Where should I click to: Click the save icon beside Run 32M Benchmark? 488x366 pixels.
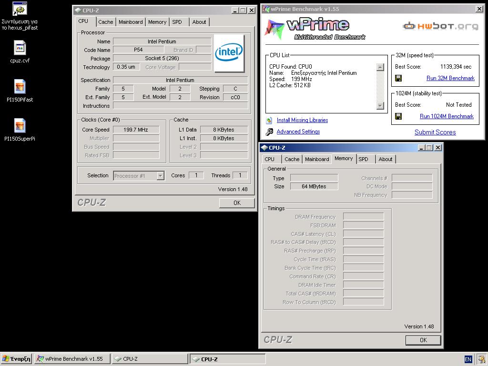pyautogui.click(x=398, y=78)
